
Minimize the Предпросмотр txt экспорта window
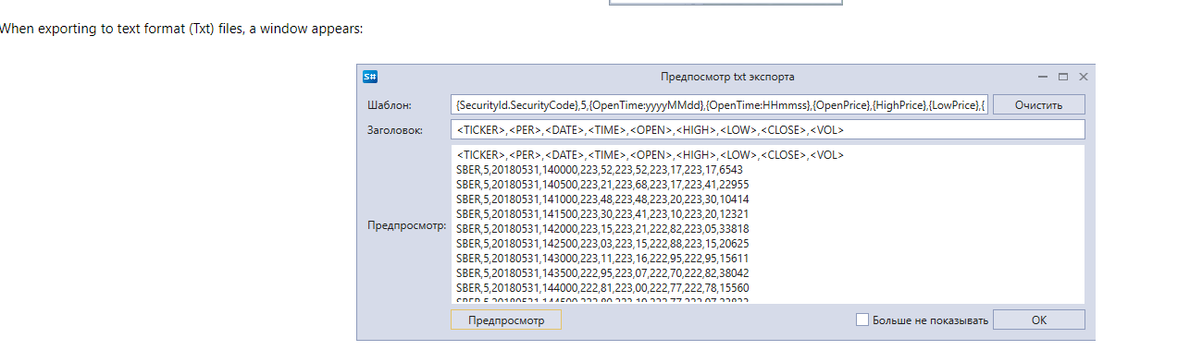pyautogui.click(x=1043, y=77)
